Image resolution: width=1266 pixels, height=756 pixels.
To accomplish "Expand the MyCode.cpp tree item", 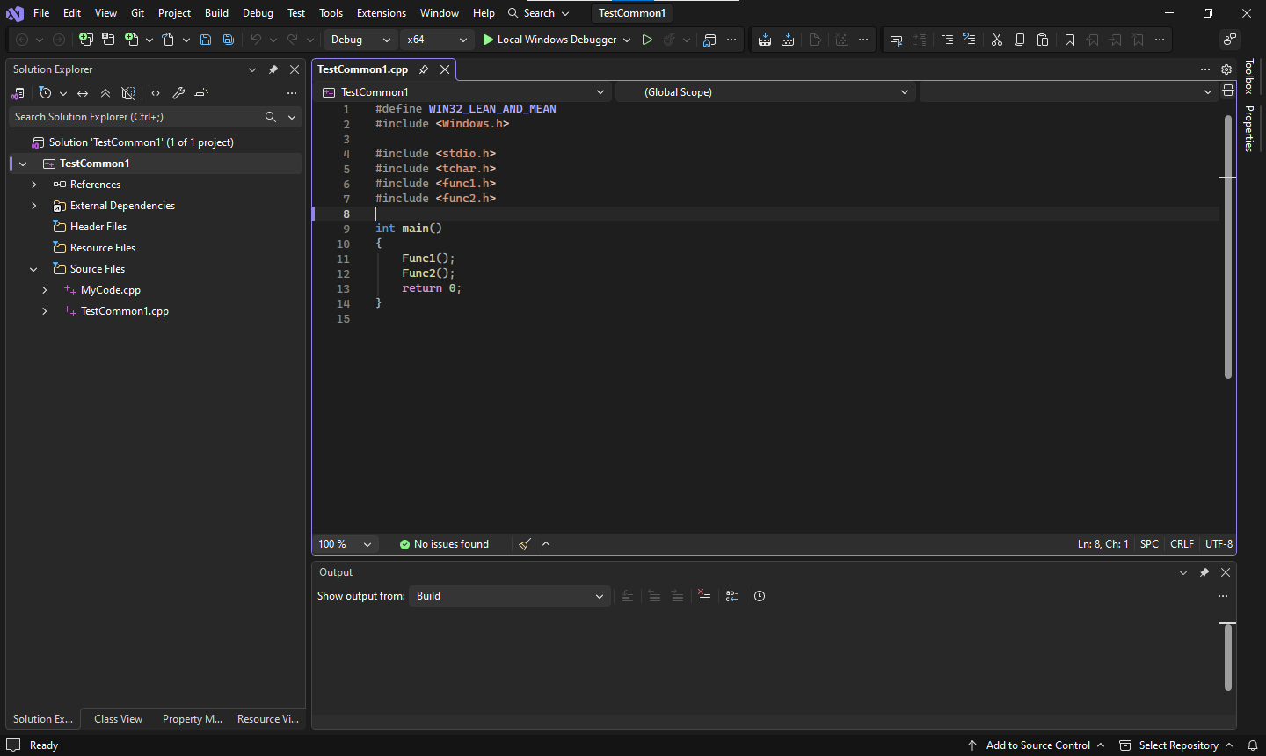I will click(44, 290).
